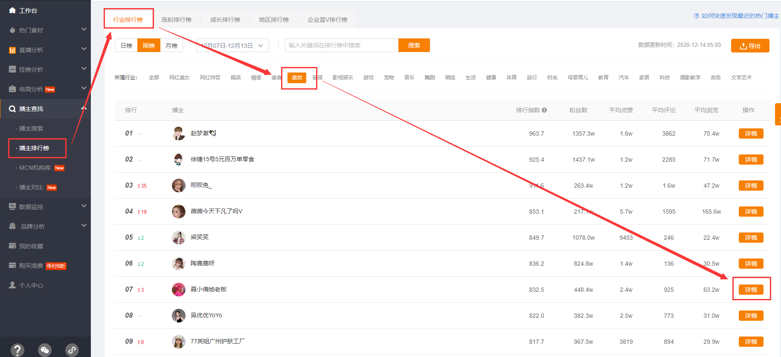Click avatar of 徐婕15号5元百万单零食
This screenshot has height=357, width=781.
tap(179, 160)
